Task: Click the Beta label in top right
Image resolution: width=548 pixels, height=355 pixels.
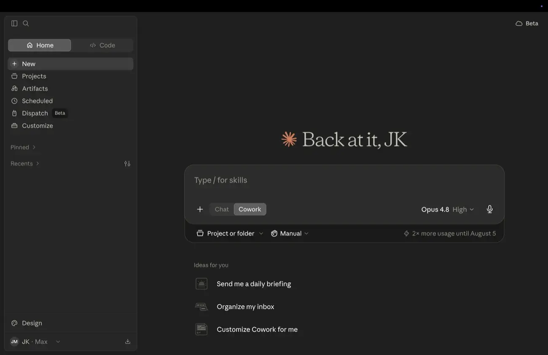Action: tap(532, 24)
